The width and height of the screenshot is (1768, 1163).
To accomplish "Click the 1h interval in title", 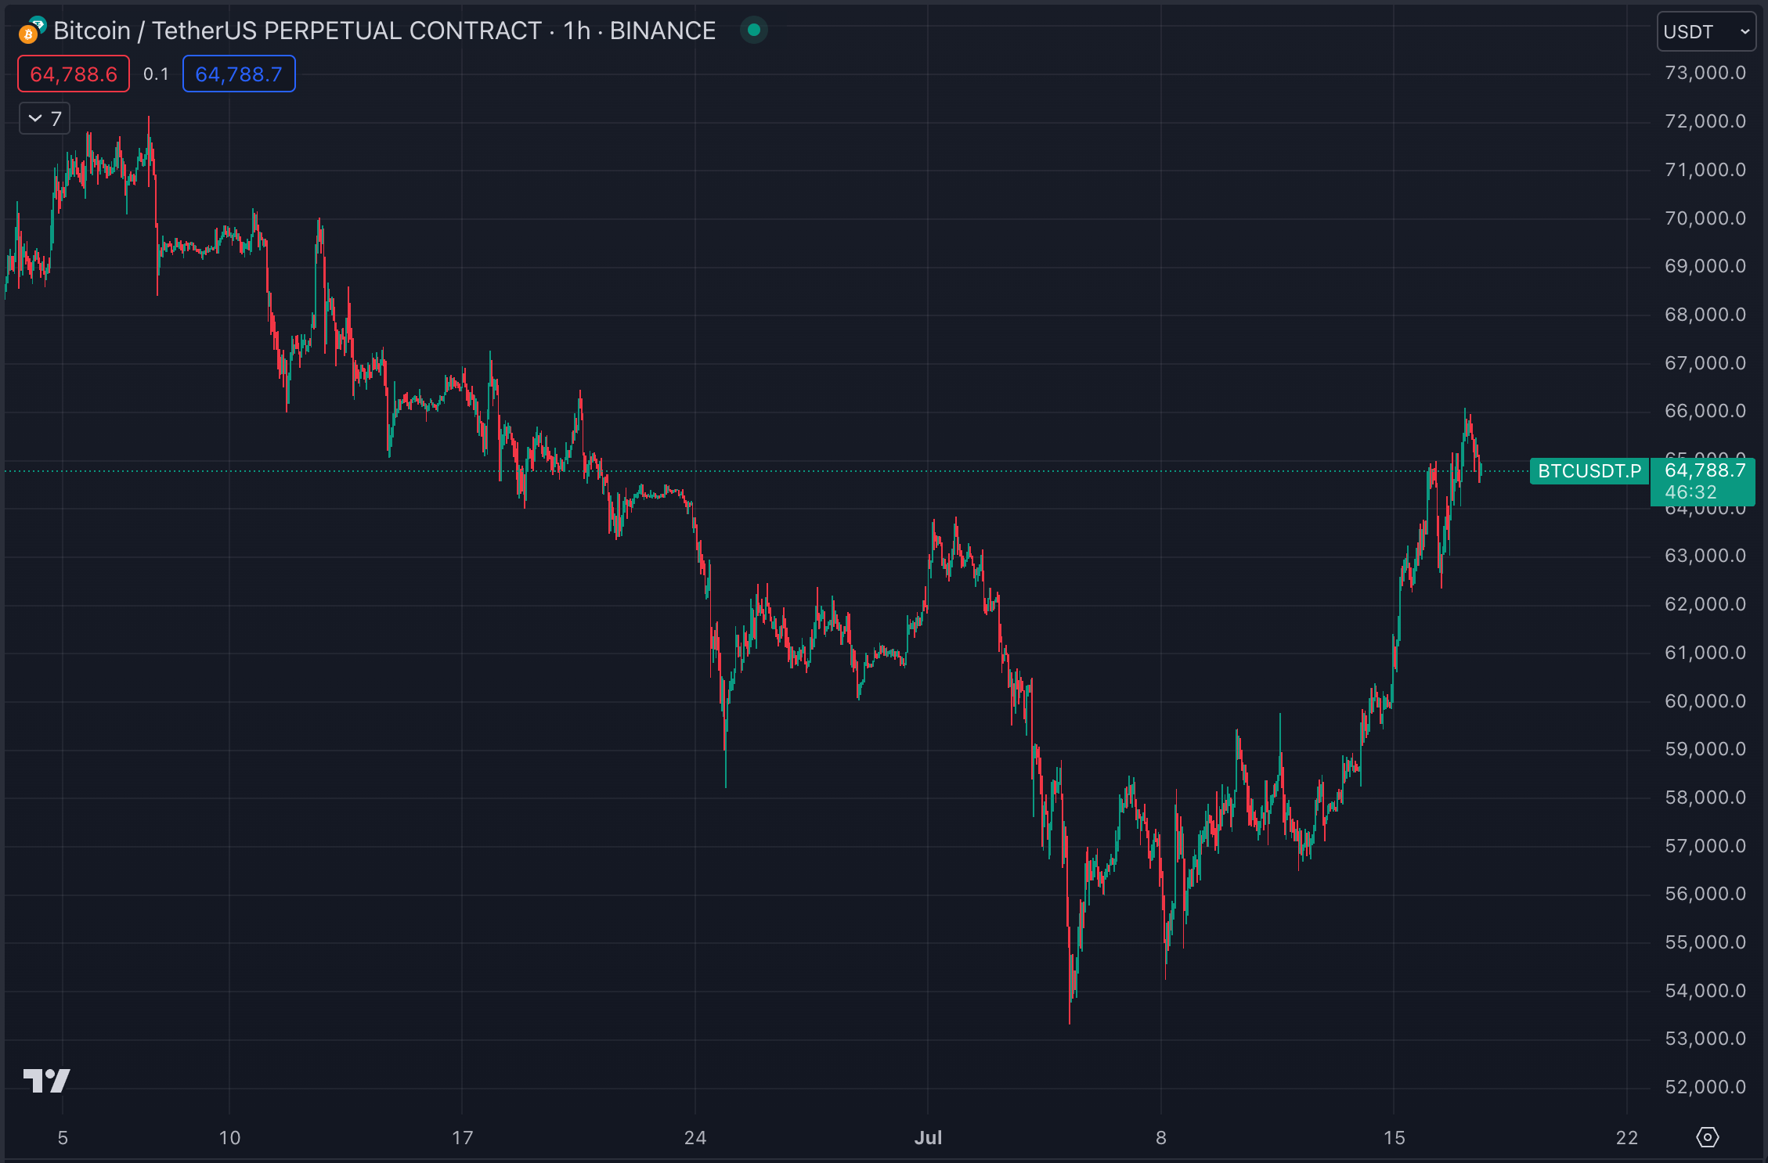I will coord(576,31).
